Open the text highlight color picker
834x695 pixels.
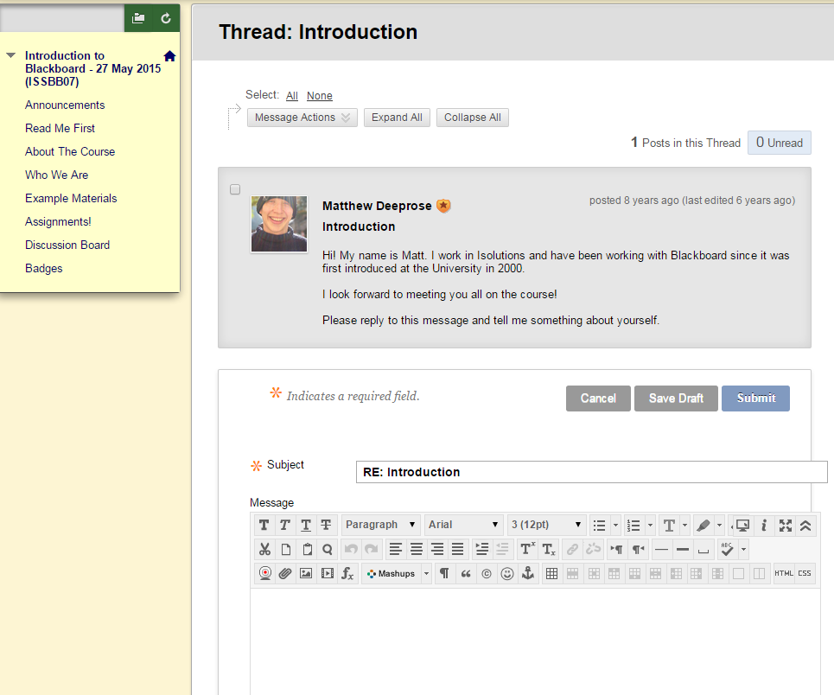point(703,525)
